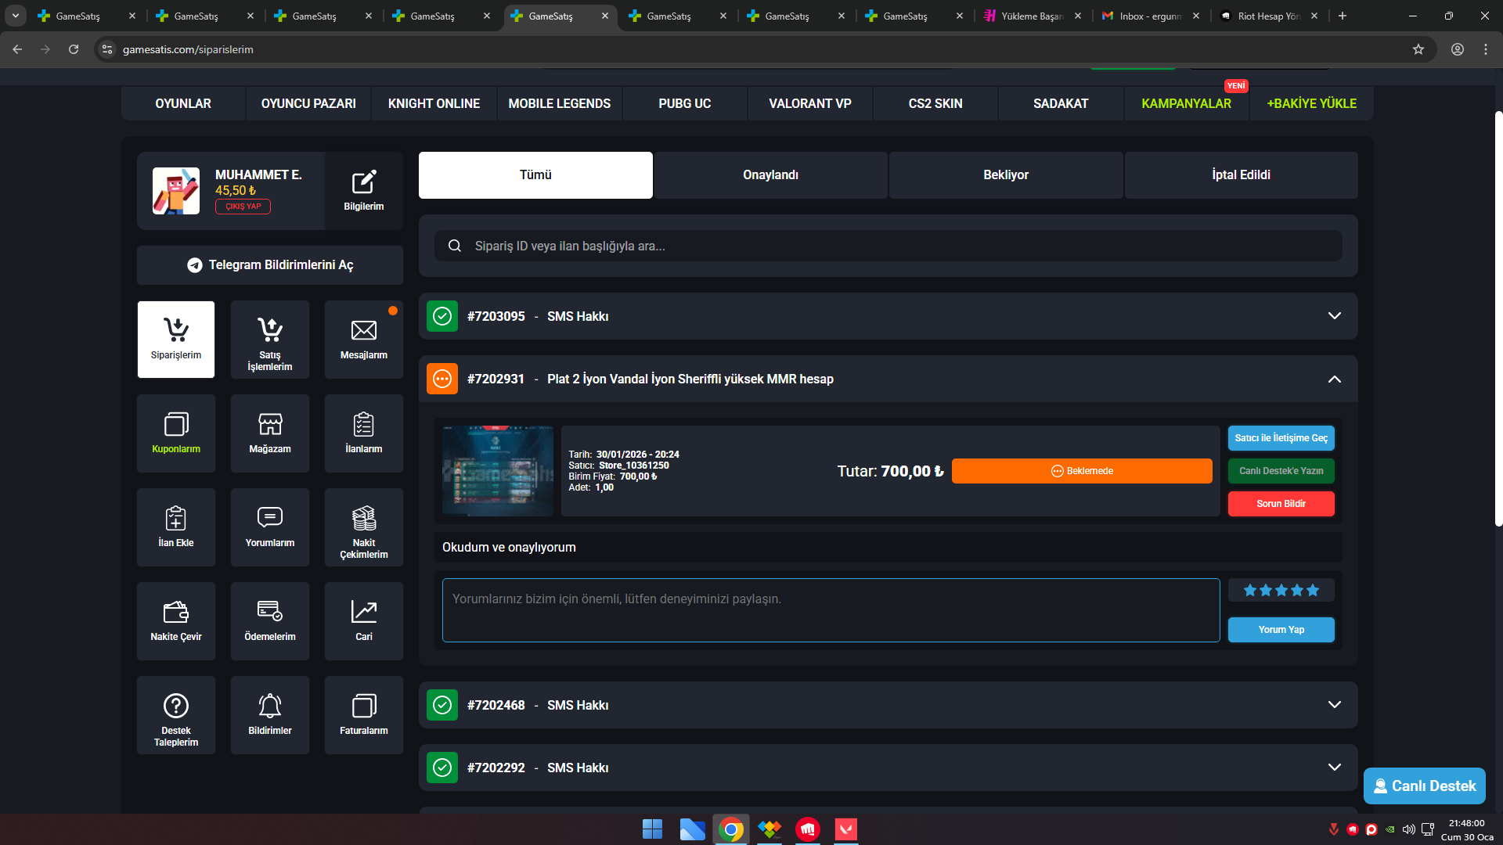This screenshot has width=1503, height=845.
Task: Click the Chrome icon in the taskbar
Action: [x=731, y=829]
